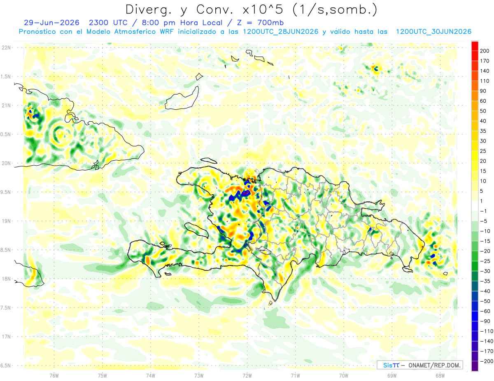Click the -20 value on the color scale
This screenshot has width=494, height=381.
tap(485, 251)
